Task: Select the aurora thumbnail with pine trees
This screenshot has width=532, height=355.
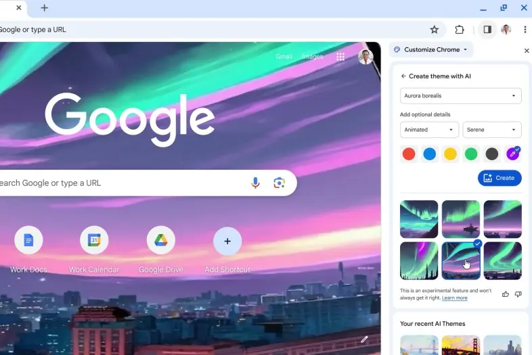Action: tap(419, 261)
